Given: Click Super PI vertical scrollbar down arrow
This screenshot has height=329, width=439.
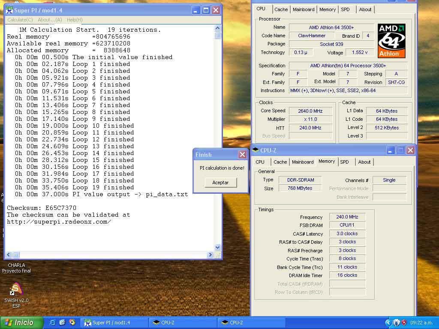Looking at the screenshot, I should pos(217,247).
